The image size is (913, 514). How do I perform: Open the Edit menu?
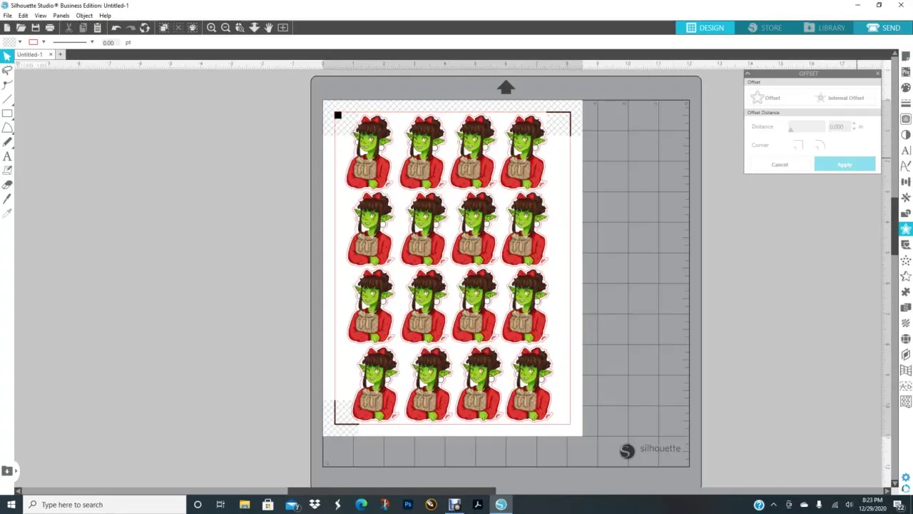pos(24,16)
